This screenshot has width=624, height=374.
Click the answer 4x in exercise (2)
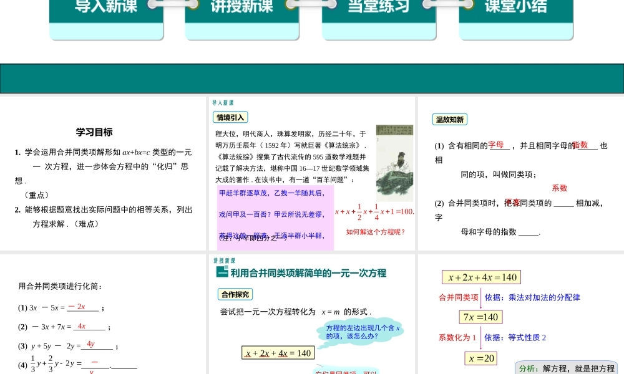tap(82, 326)
